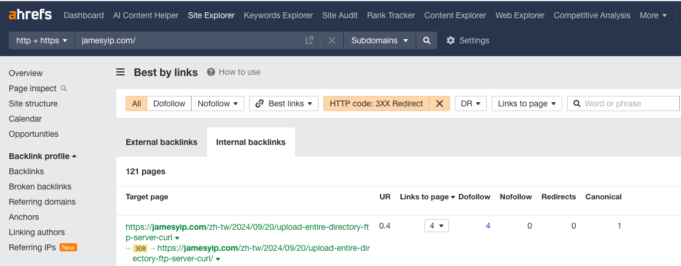Open Keywords Explorer
The width and height of the screenshot is (681, 266).
278,15
